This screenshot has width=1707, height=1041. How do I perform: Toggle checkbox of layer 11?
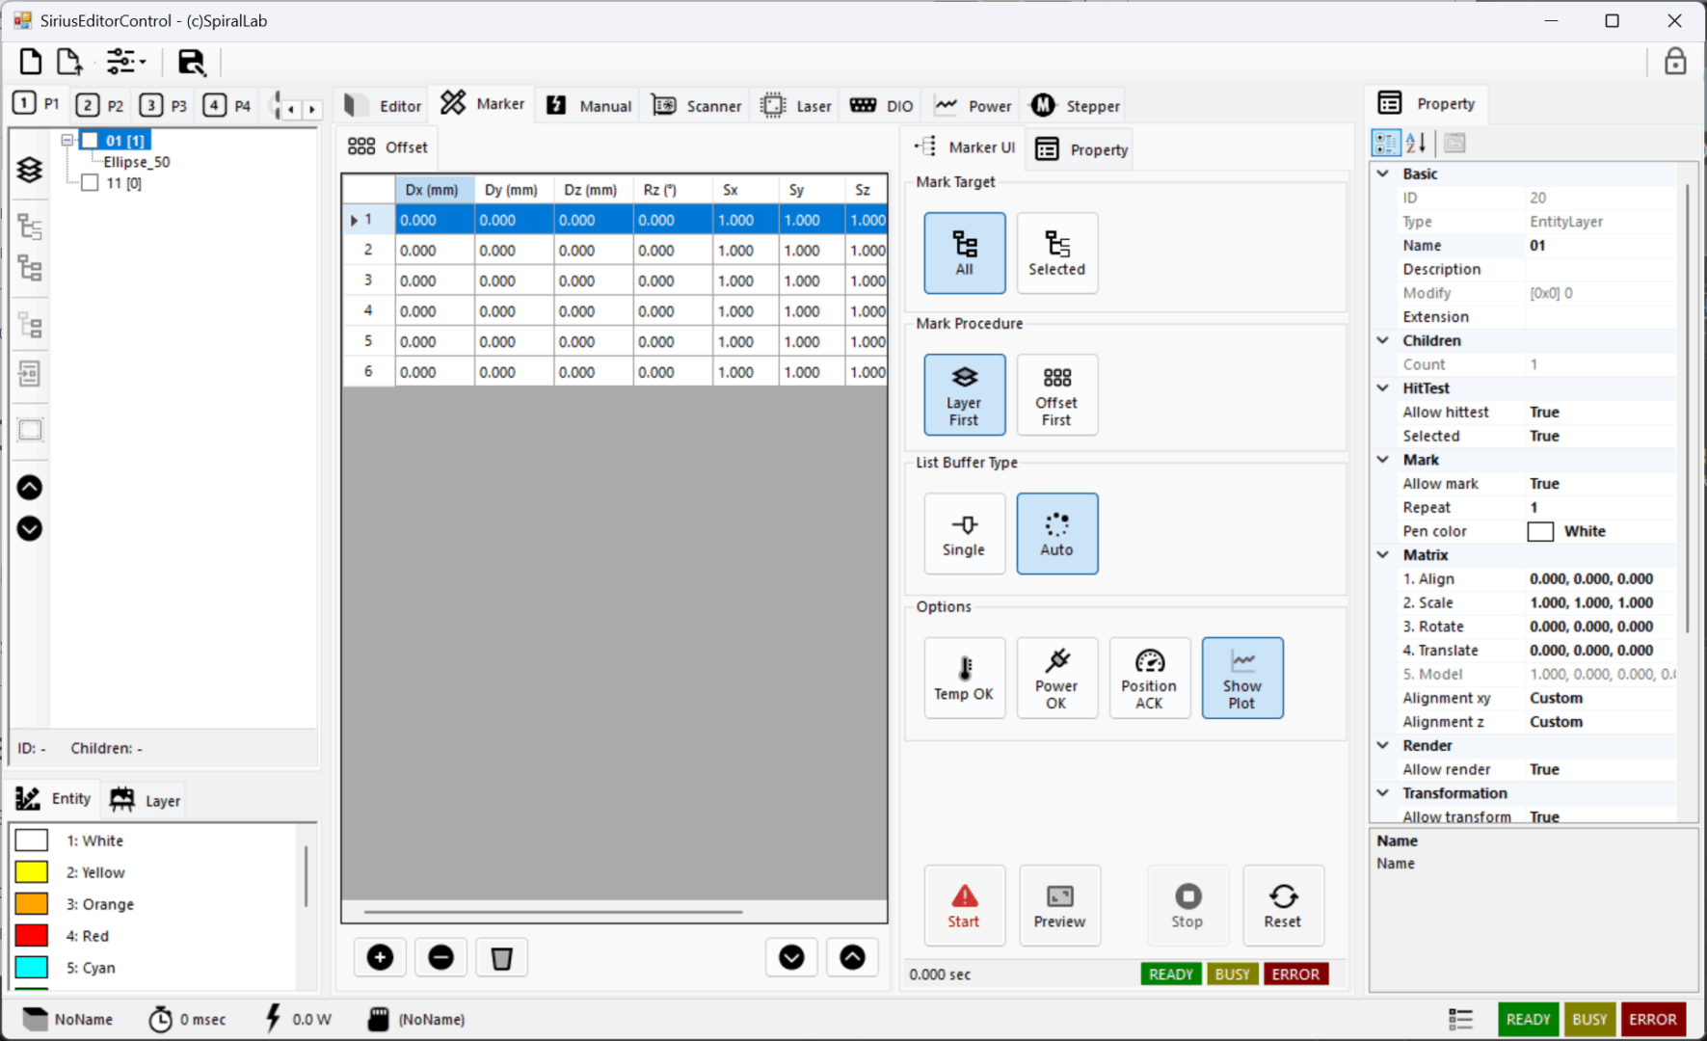tap(90, 183)
